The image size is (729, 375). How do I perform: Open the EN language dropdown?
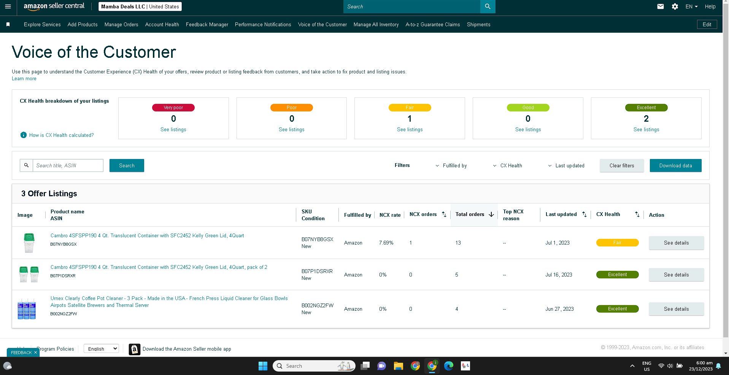pyautogui.click(x=691, y=6)
